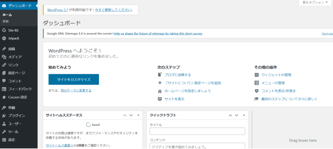
Task: Click the speech bubble icon beside コメント
Action: tap(4, 81)
